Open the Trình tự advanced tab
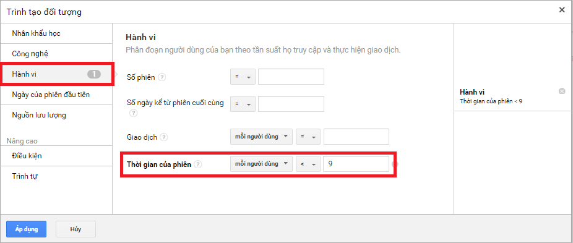Viewport: 573px width, 243px height. [56, 176]
